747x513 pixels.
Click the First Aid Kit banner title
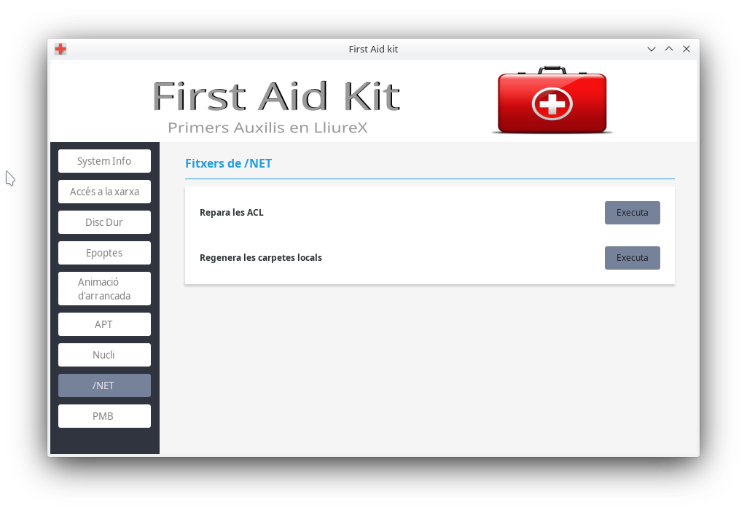tap(275, 96)
